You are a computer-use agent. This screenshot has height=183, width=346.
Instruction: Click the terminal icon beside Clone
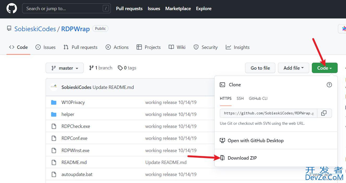pyautogui.click(x=222, y=85)
